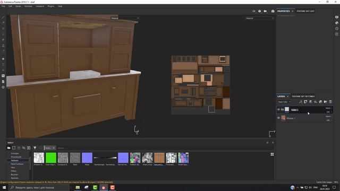The width and height of the screenshot is (340, 191).
Task: Click the ENG language indicator in tray
Action: (x=316, y=187)
